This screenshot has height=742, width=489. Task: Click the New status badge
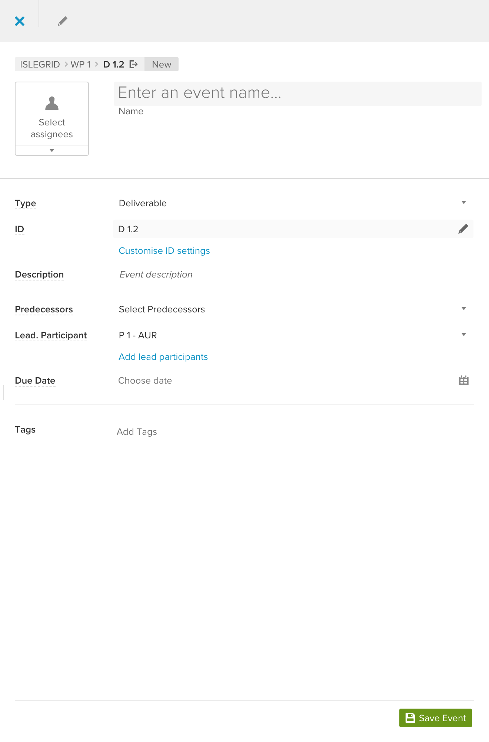click(162, 64)
